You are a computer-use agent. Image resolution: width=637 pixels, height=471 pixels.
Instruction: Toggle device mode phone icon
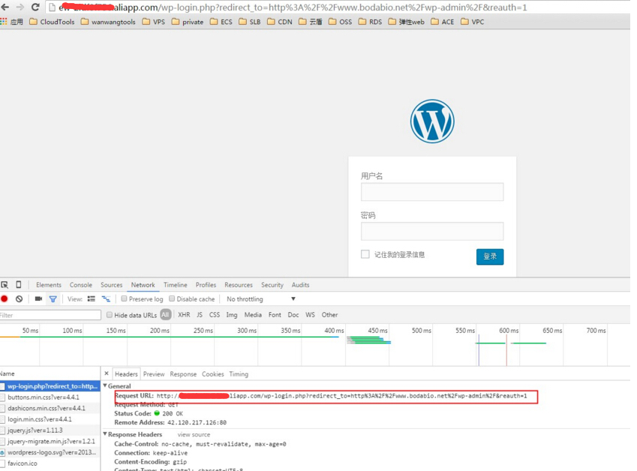point(18,285)
